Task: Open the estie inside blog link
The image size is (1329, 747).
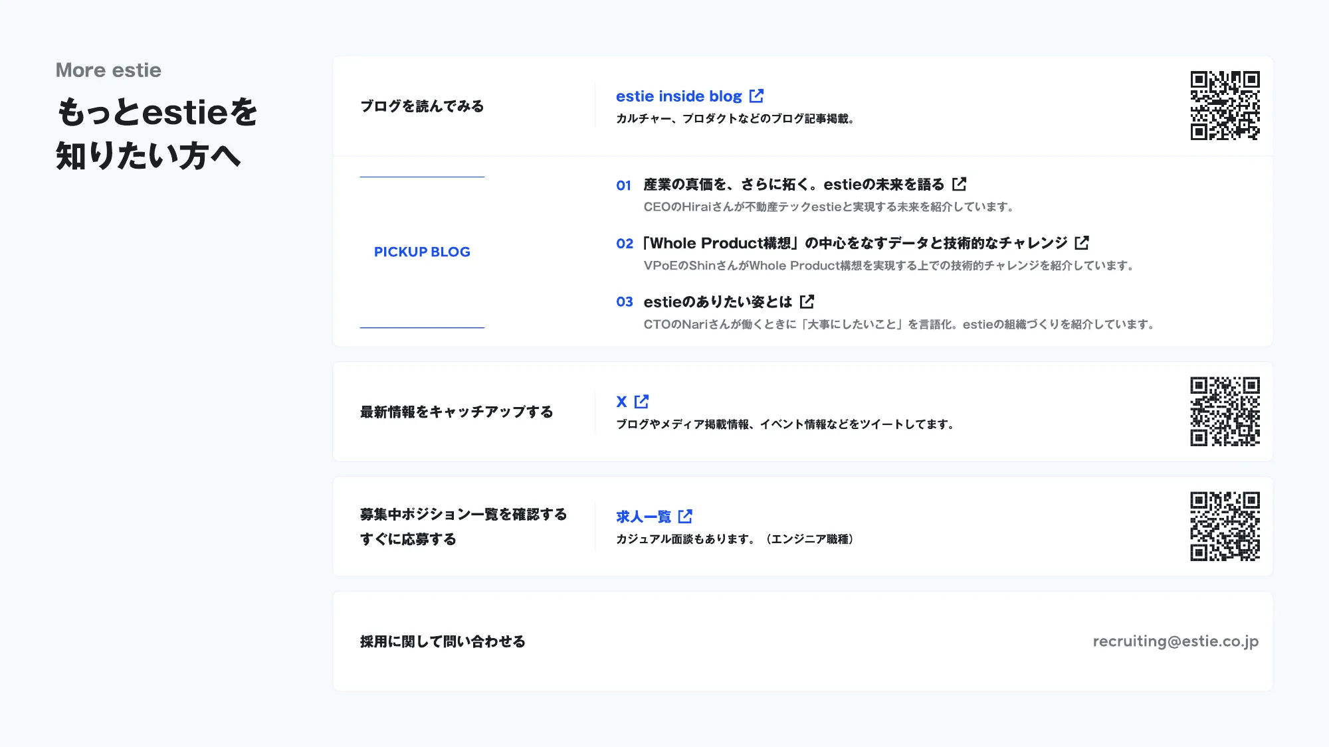Action: click(678, 96)
